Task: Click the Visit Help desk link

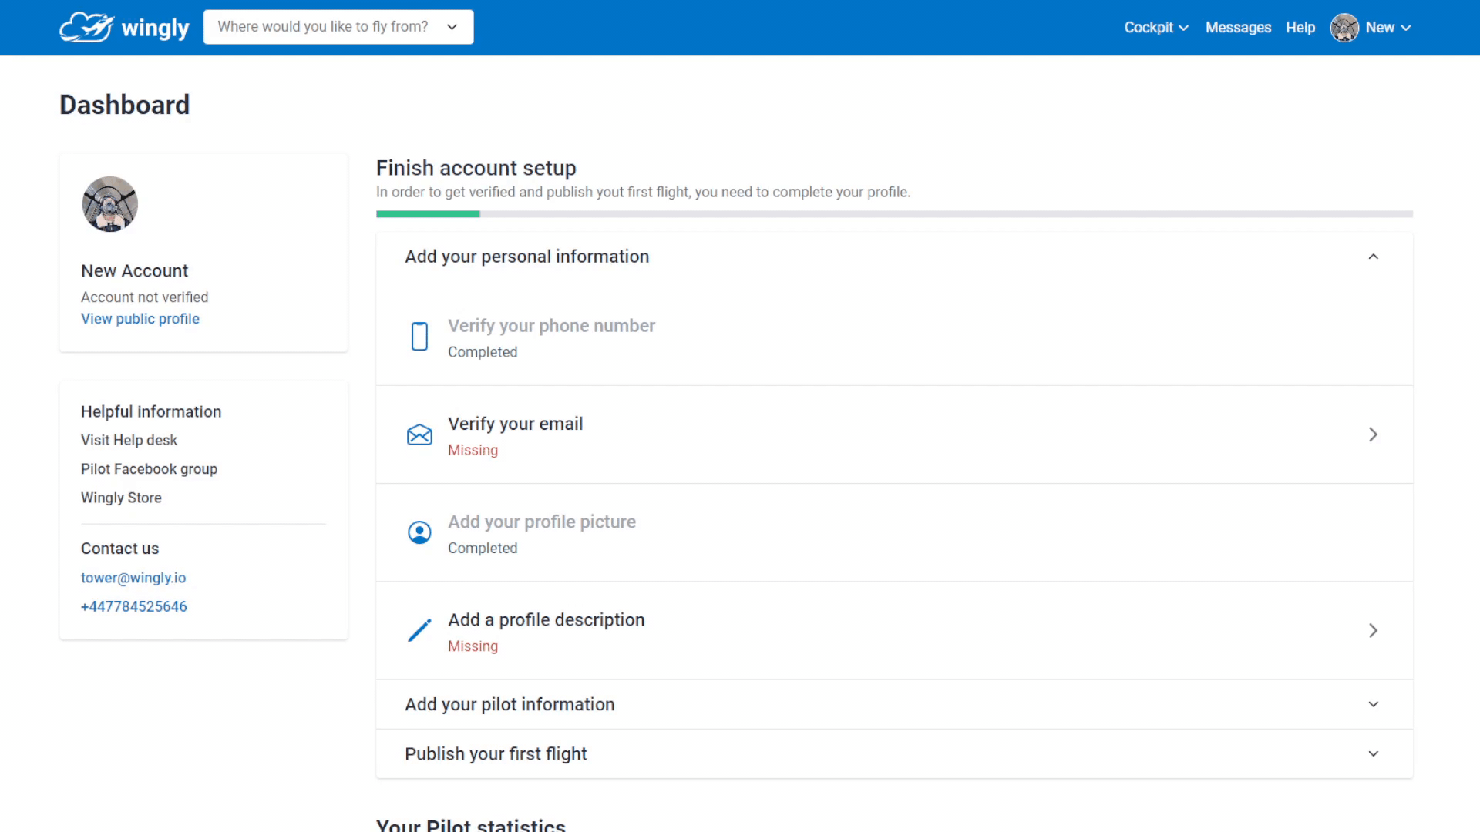Action: [128, 440]
